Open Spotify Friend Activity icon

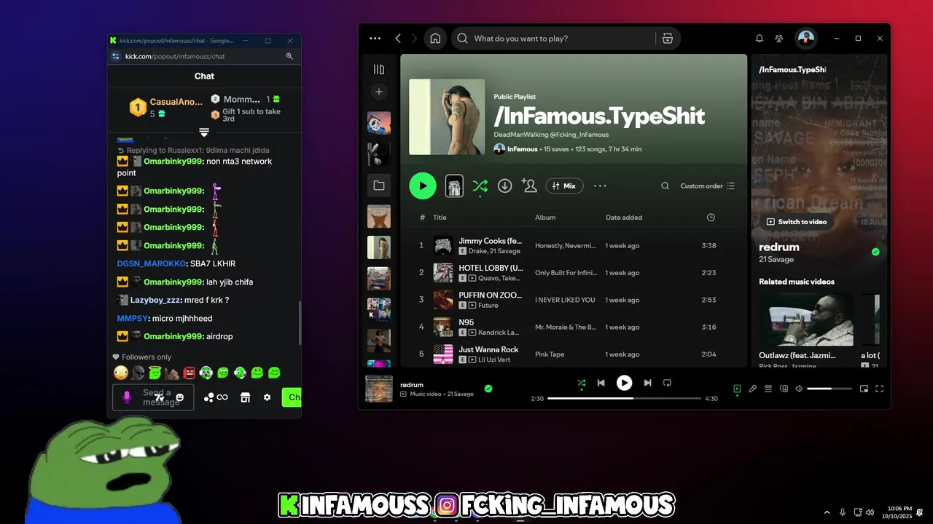point(779,39)
